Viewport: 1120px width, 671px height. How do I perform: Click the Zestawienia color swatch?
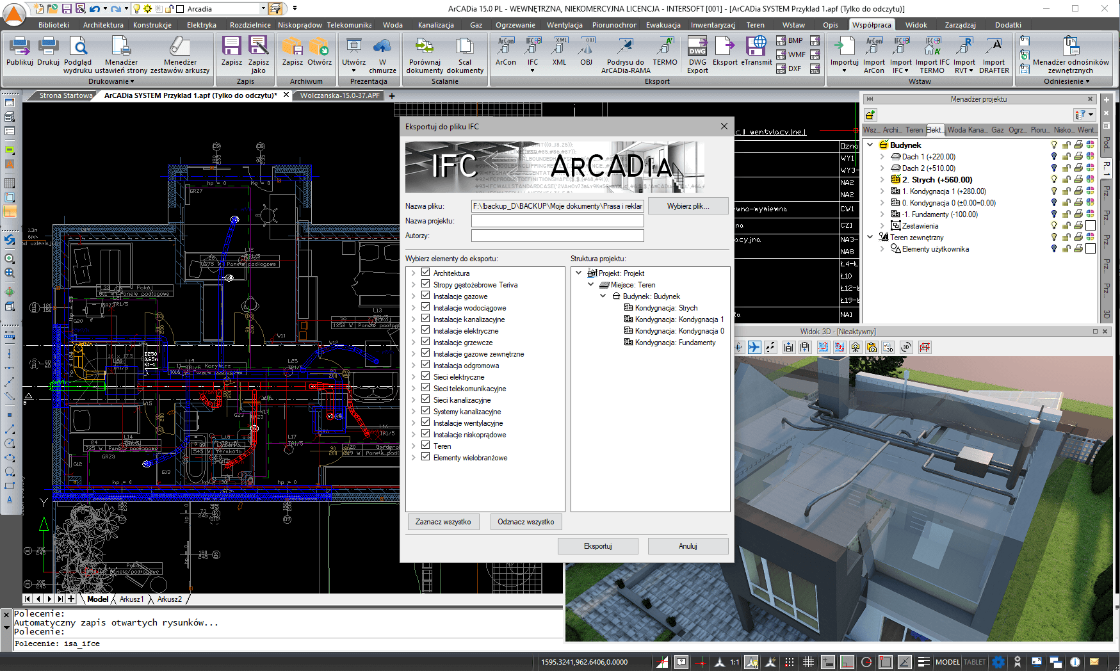point(1091,225)
